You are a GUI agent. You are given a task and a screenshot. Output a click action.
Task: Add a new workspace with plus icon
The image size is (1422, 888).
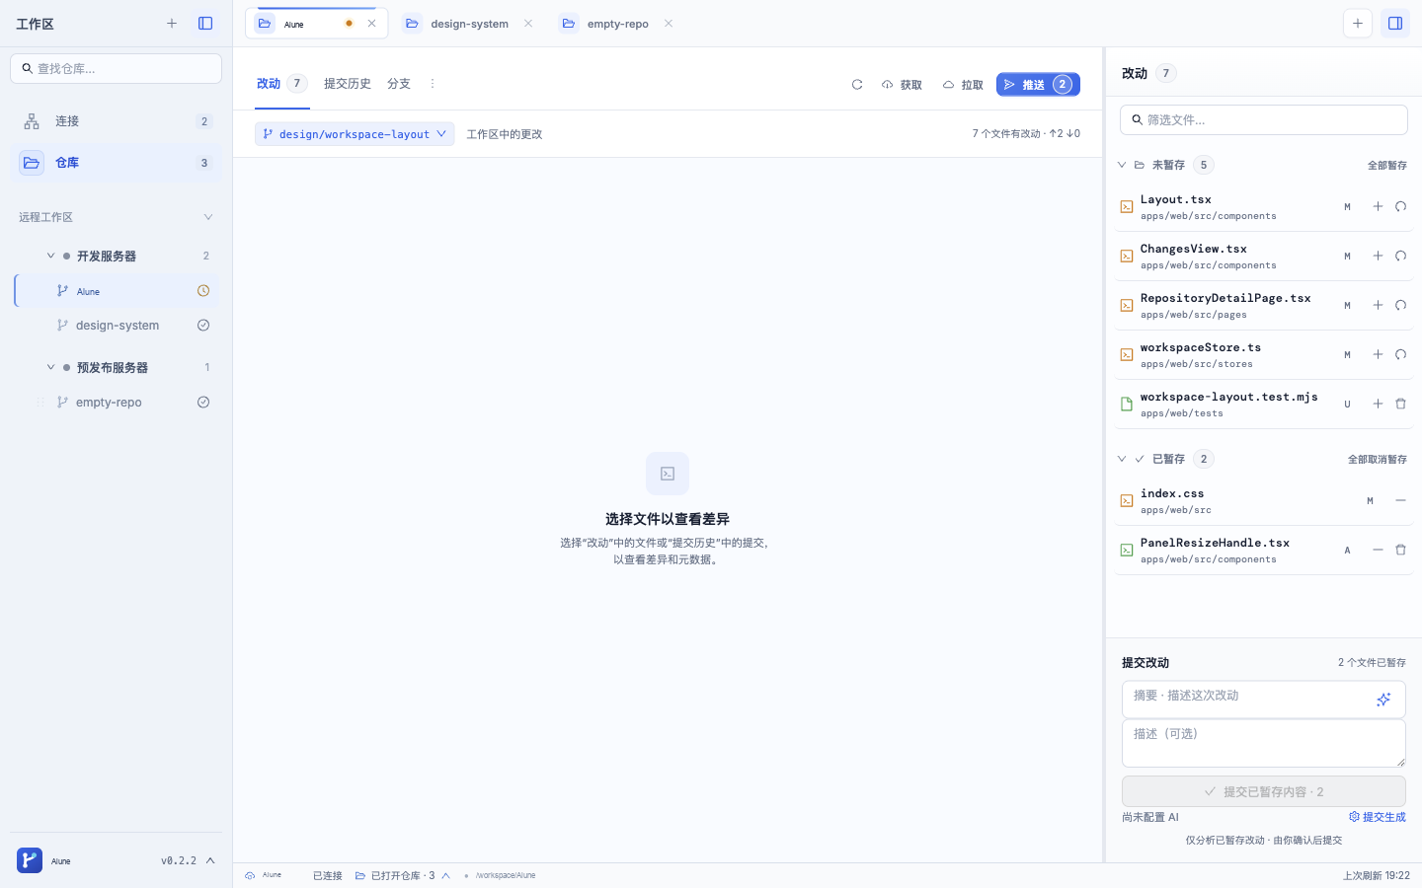pos(172,24)
